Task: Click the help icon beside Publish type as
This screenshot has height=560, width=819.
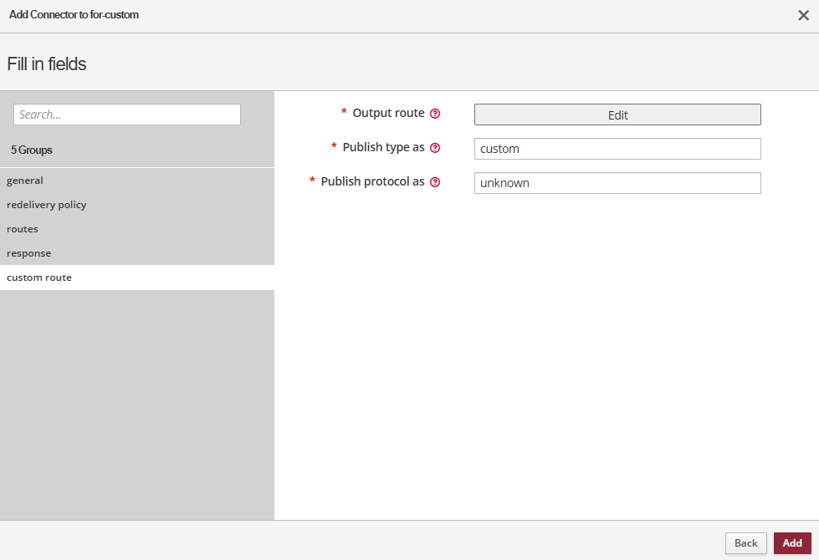Action: pos(435,148)
